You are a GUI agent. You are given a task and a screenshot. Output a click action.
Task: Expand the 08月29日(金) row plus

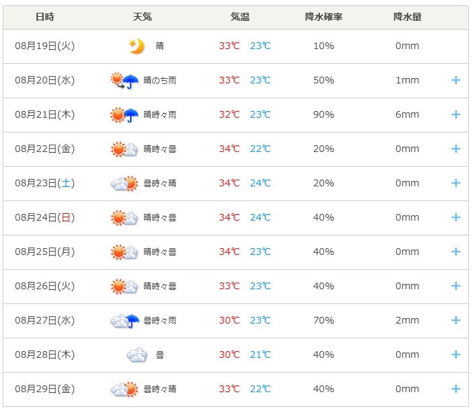(x=456, y=389)
